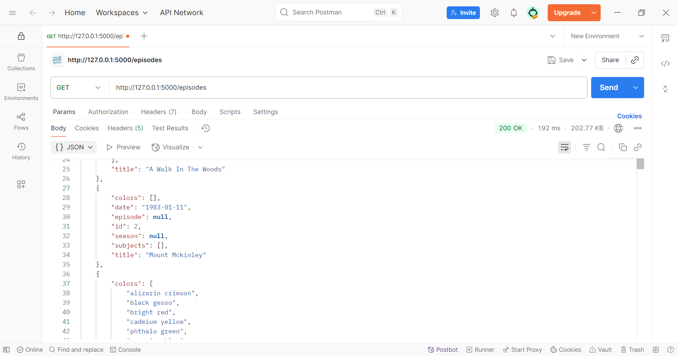This screenshot has height=356, width=678.
Task: Click the configure workspace sidebar icon
Action: tap(21, 184)
